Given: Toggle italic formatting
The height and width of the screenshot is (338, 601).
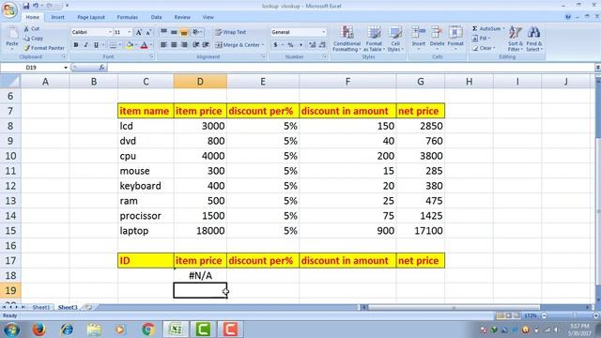Looking at the screenshot, I should point(85,45).
